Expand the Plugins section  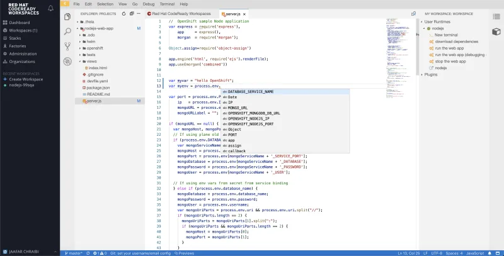[x=431, y=74]
